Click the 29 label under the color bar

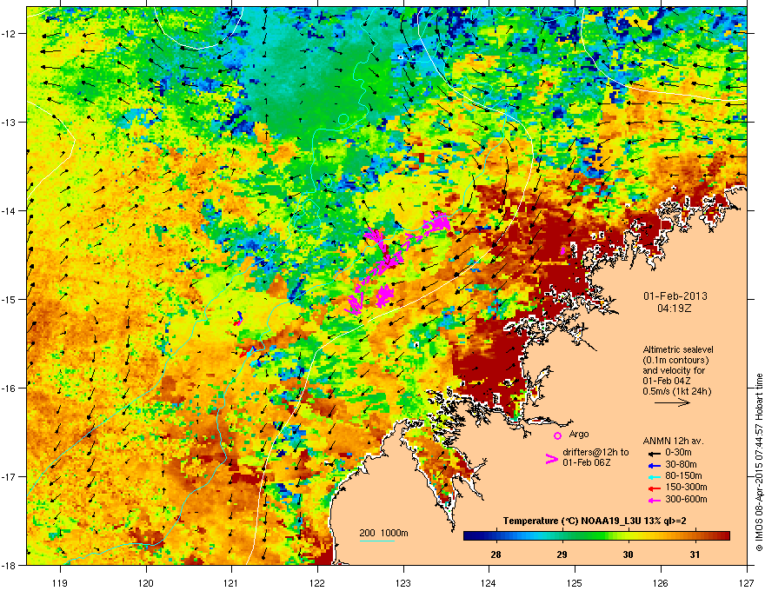point(562,554)
